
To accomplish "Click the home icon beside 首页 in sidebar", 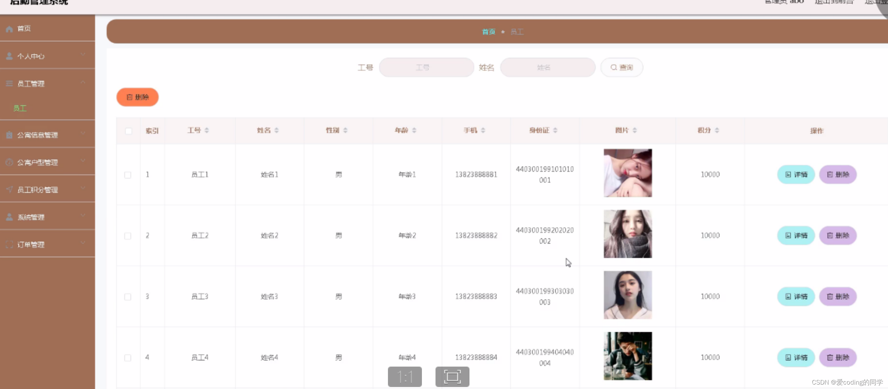I will pyautogui.click(x=9, y=29).
